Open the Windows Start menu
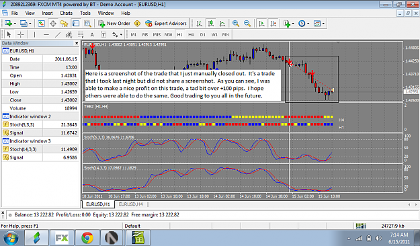Image resolution: width=420 pixels, height=246 pixels. pos(11,238)
